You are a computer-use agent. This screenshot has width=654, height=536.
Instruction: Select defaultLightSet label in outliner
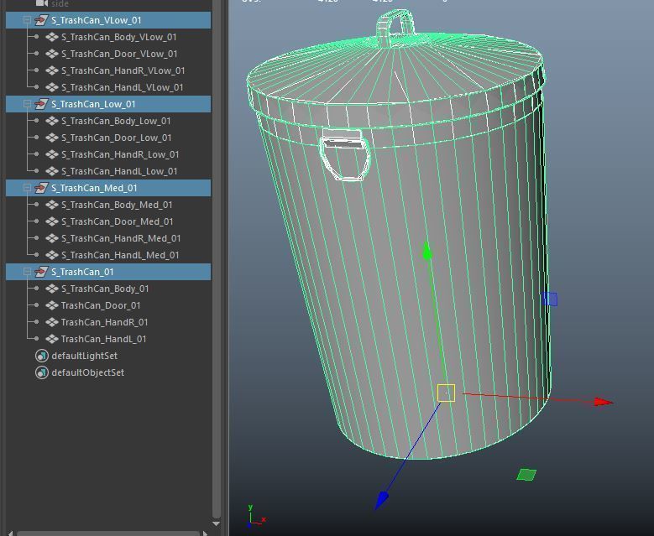coord(84,356)
